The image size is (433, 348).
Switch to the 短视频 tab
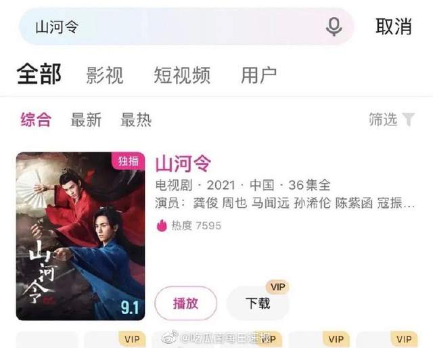point(182,75)
